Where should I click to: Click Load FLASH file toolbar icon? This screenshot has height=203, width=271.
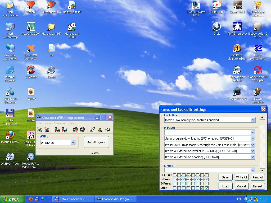click(x=40, y=130)
